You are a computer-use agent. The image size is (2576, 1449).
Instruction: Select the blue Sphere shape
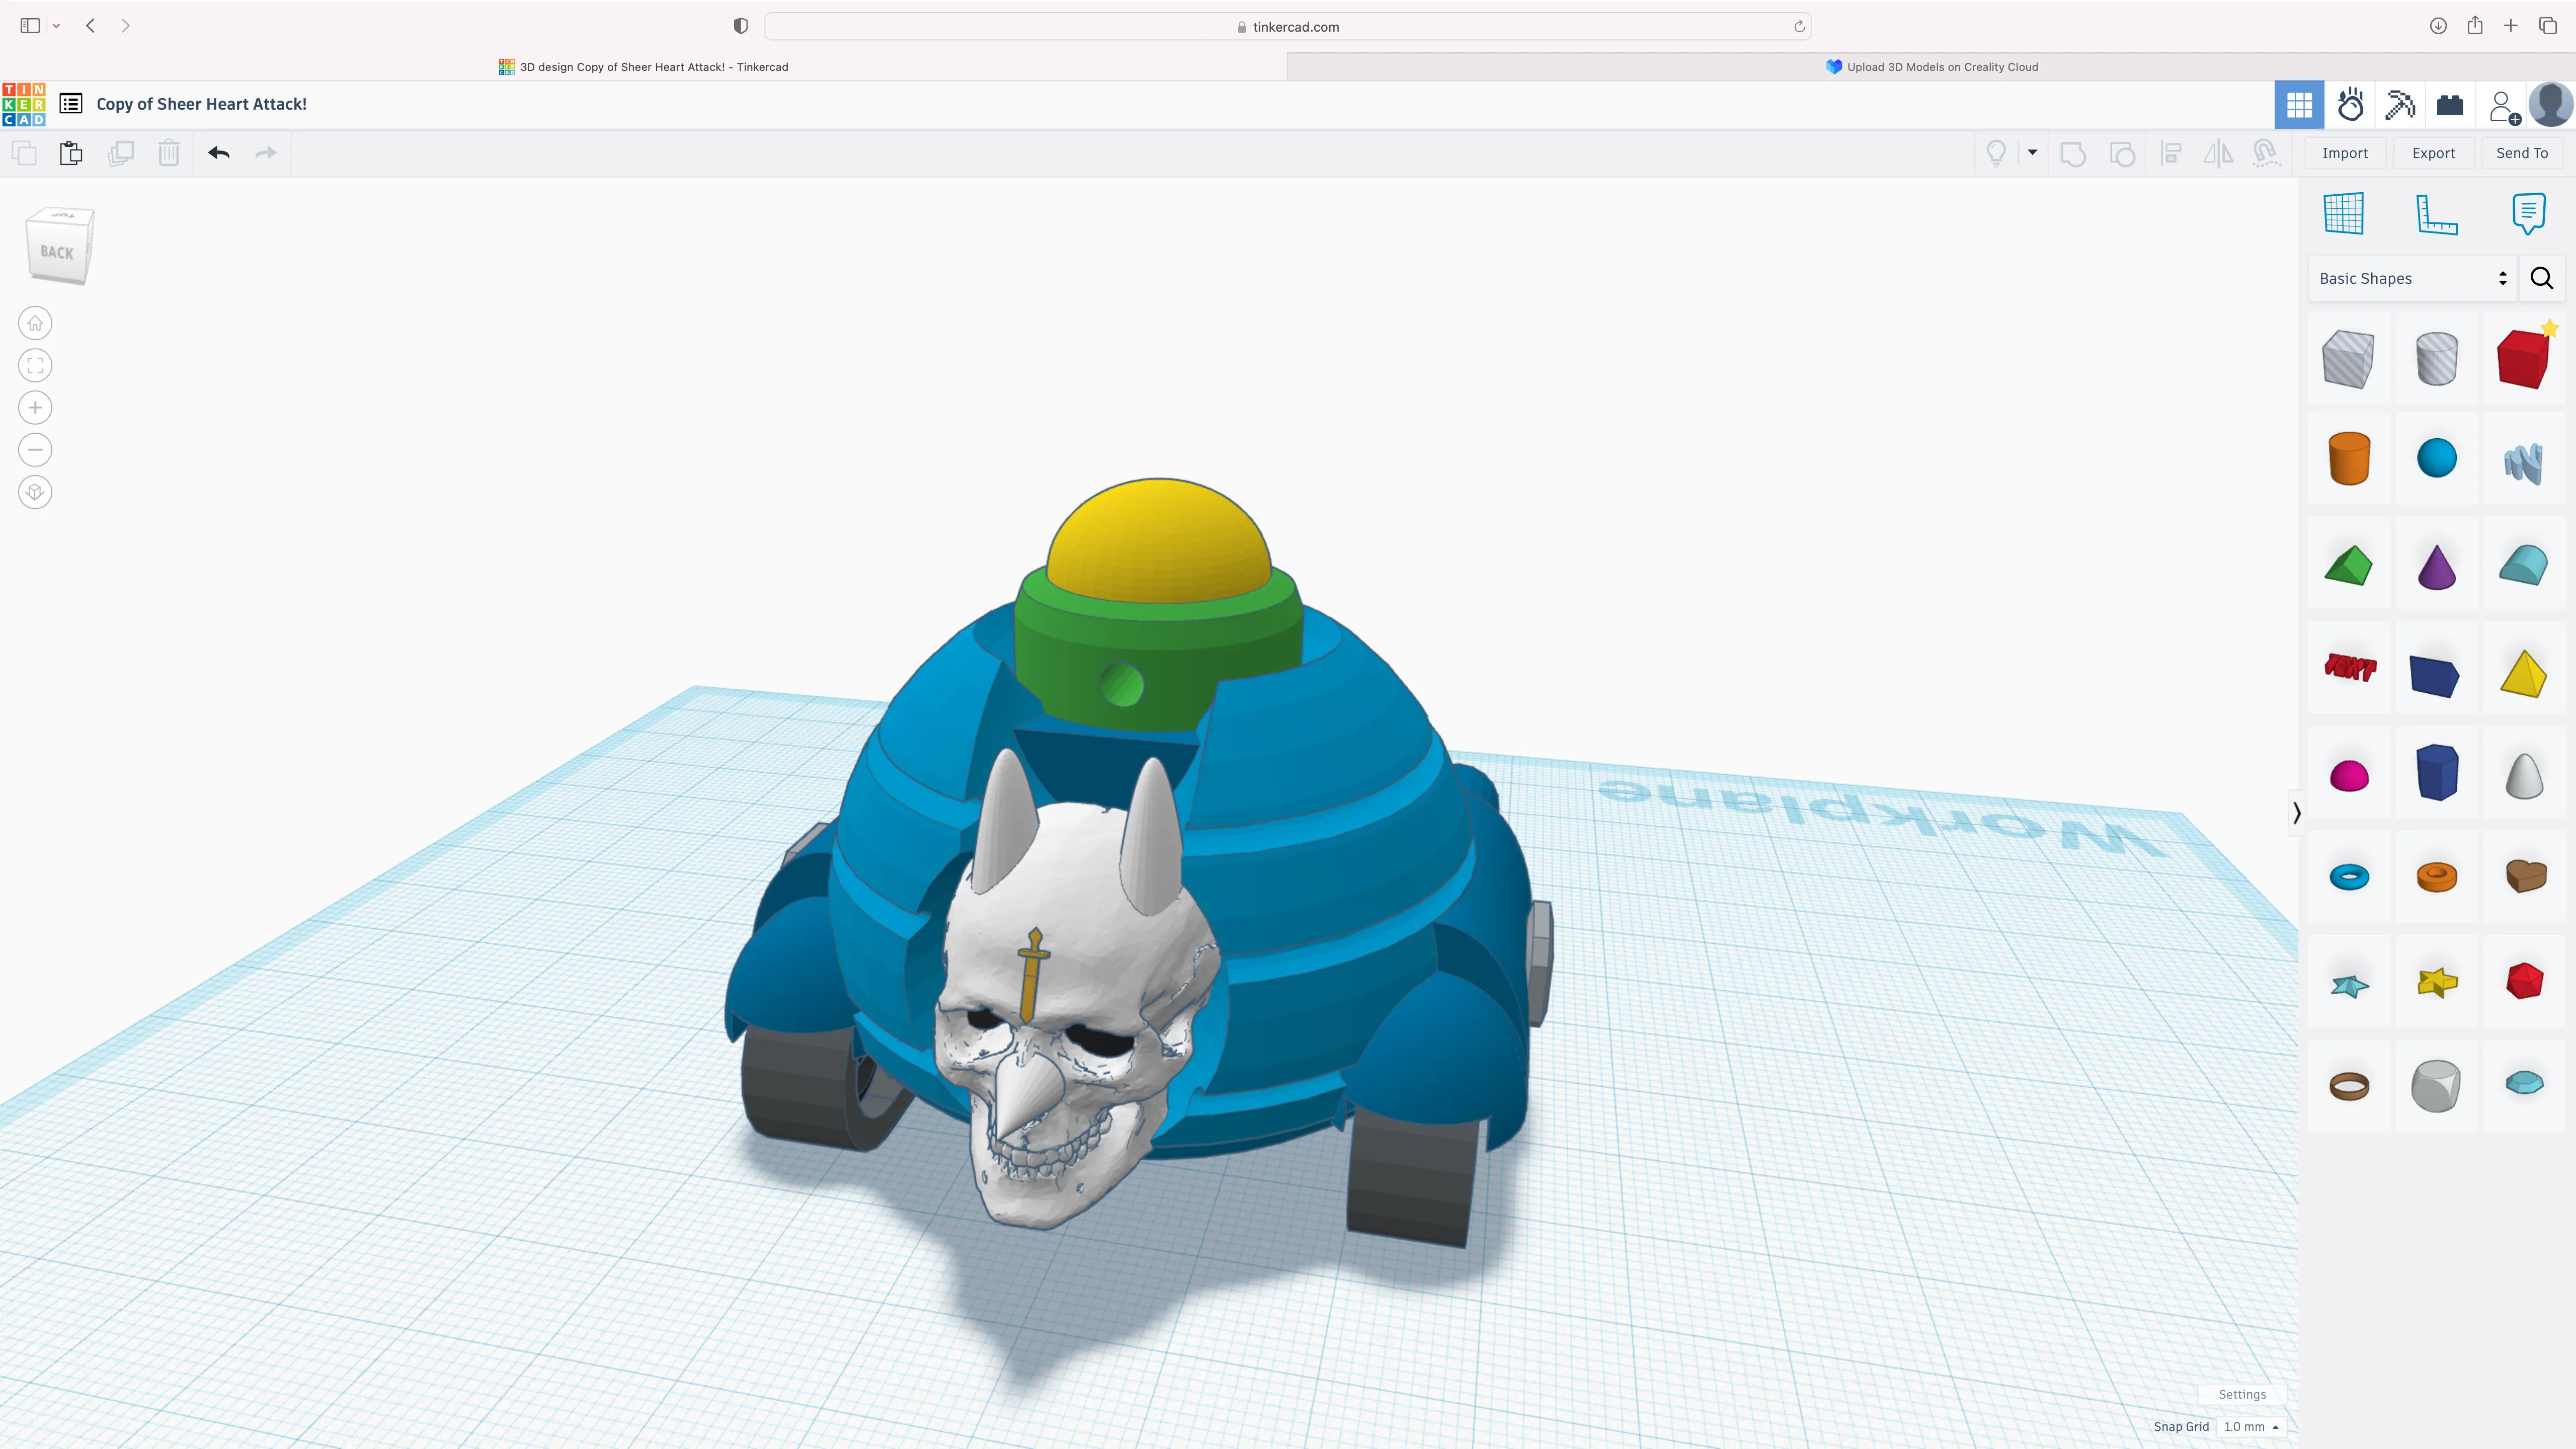[2436, 459]
